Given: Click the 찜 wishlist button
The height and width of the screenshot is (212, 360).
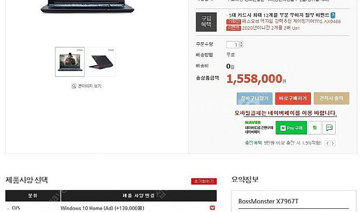Looking at the screenshot, I should pos(315,128).
